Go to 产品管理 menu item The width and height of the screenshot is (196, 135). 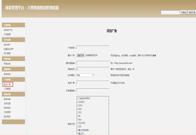7,34
